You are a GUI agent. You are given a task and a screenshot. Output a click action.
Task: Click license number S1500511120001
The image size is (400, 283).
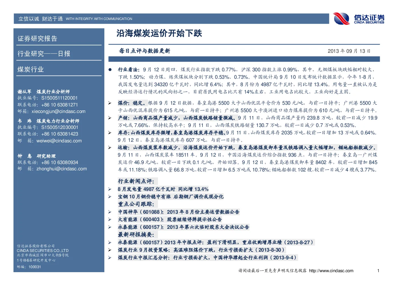(59, 98)
